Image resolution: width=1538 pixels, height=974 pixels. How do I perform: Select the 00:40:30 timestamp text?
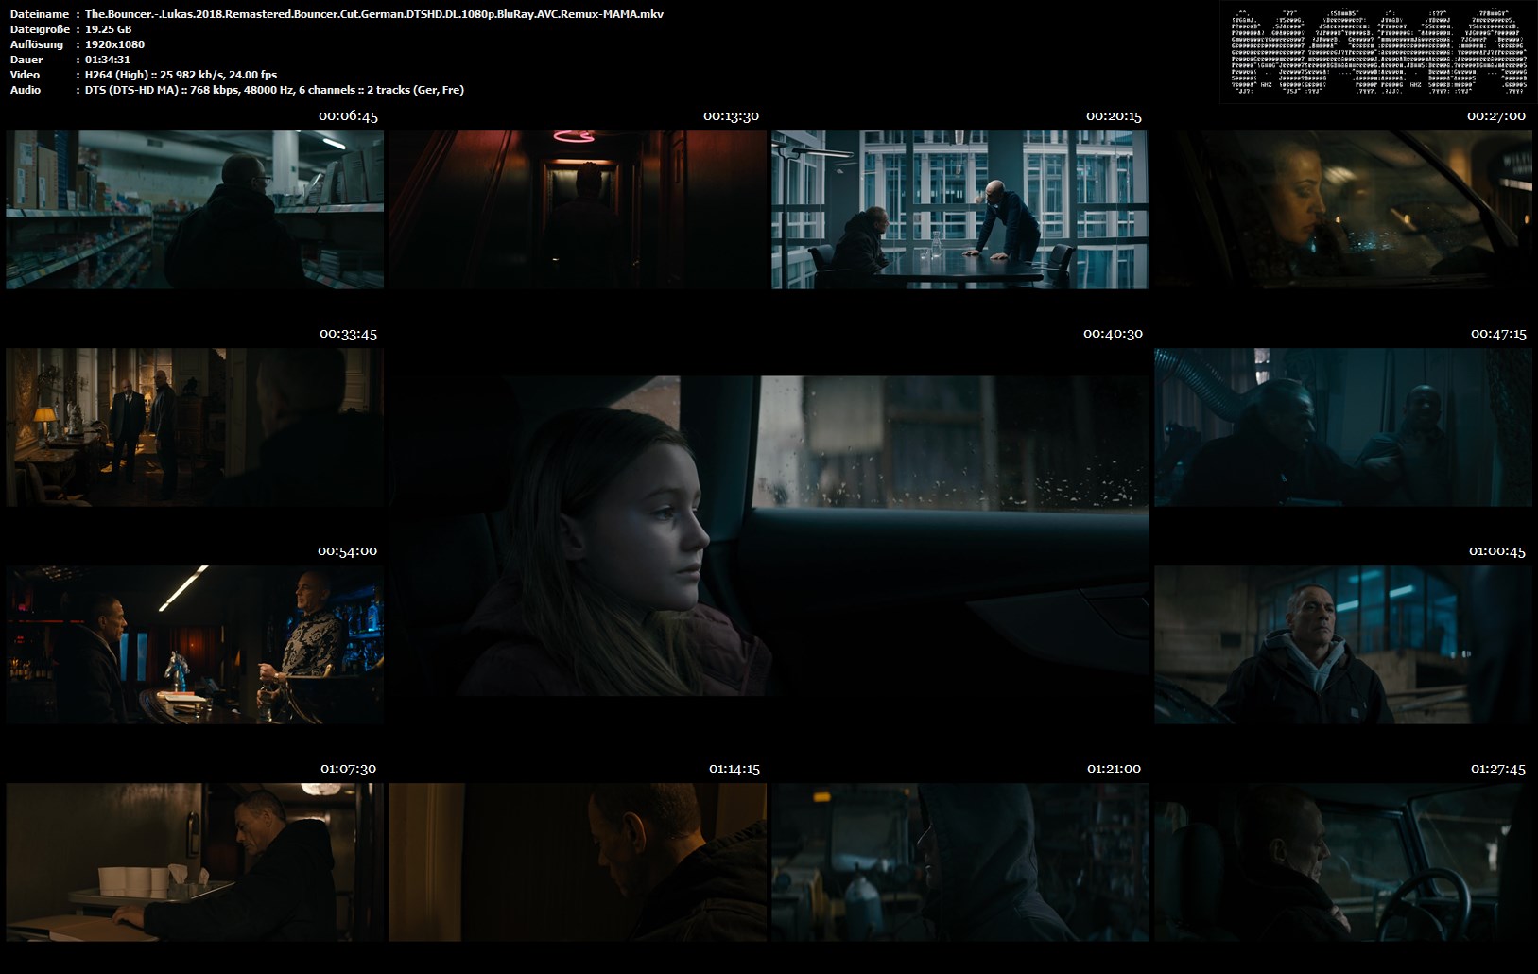(1114, 334)
